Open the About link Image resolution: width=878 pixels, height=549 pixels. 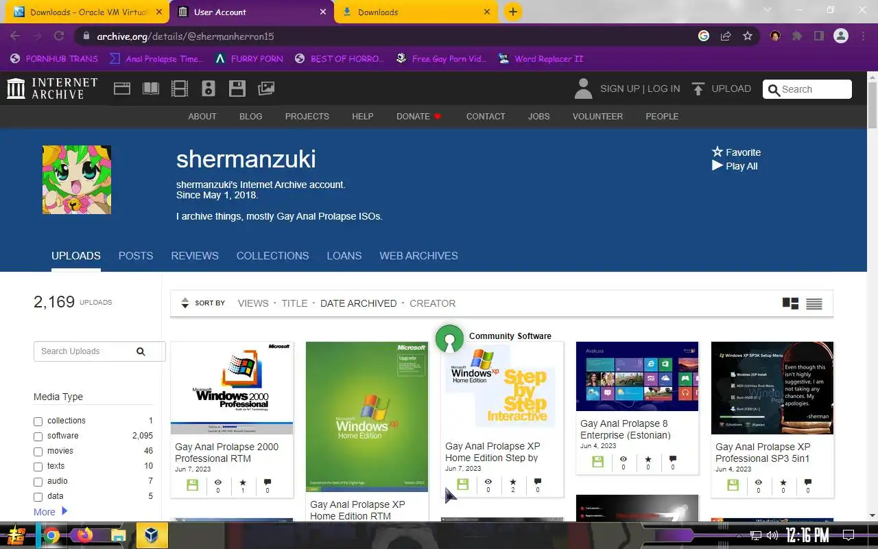[202, 116]
